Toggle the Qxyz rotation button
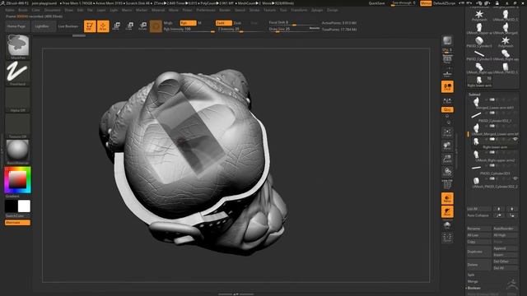The height and width of the screenshot is (296, 527). pyautogui.click(x=447, y=109)
